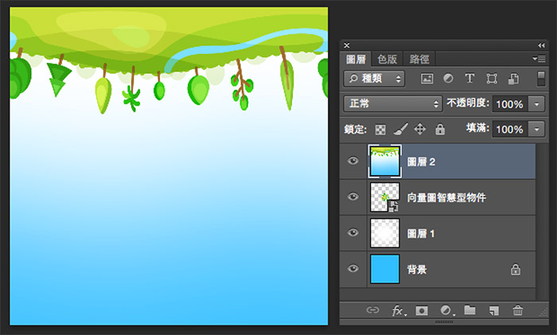Open the 正常 blend mode dropdown

[x=393, y=104]
